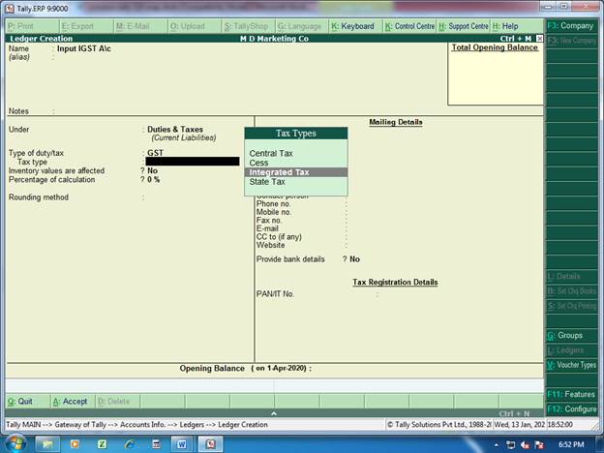Click the Delete button in bottom bar
This screenshot has width=604, height=453.
click(117, 402)
